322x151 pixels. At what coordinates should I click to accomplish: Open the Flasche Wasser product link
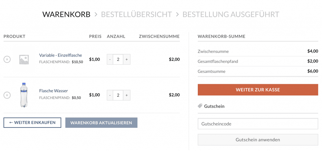53,90
